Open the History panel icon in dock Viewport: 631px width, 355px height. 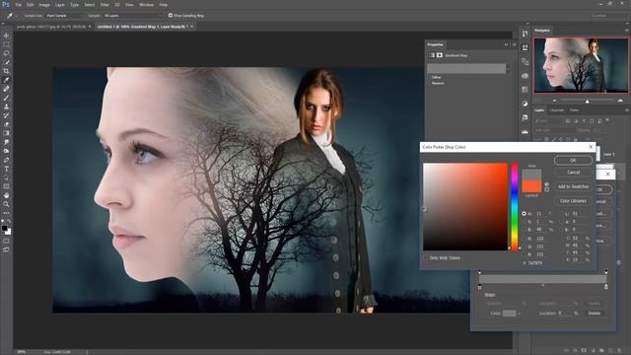point(525,34)
